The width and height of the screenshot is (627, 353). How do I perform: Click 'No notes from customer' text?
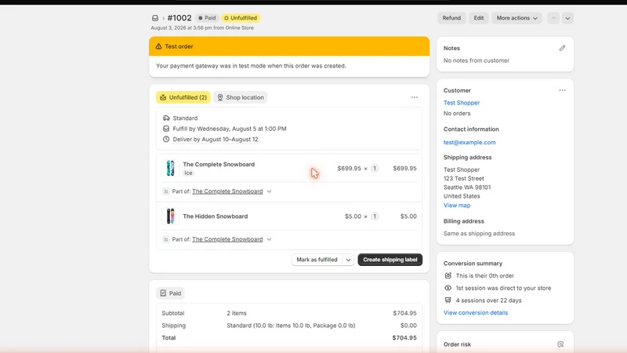477,60
